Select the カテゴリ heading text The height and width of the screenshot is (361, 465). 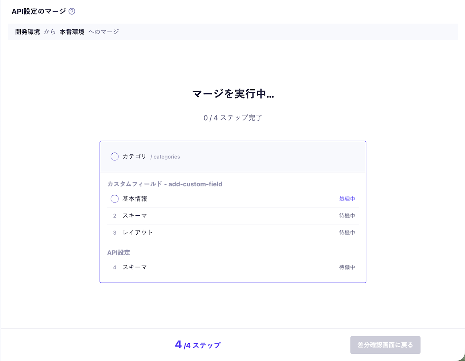(x=134, y=157)
